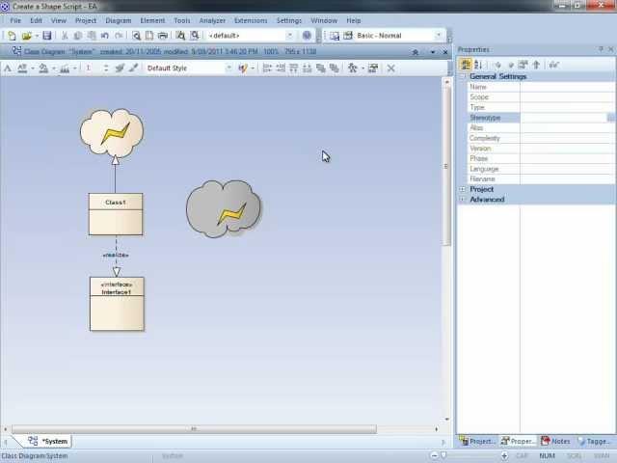Screen dimensions: 617x463
Task: Click the Redo arrow icon
Action: pyautogui.click(x=119, y=36)
